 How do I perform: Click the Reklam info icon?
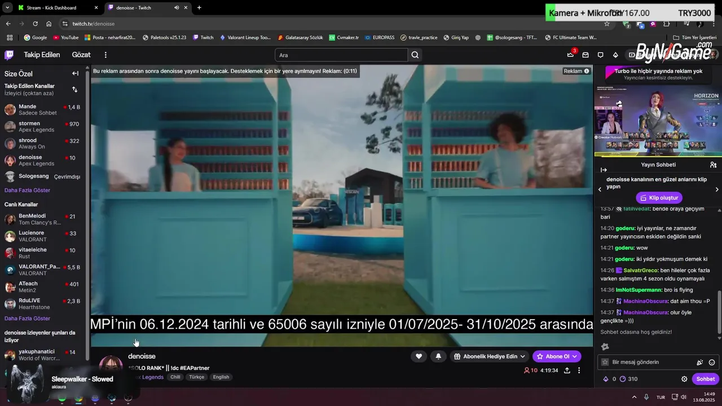pyautogui.click(x=587, y=71)
